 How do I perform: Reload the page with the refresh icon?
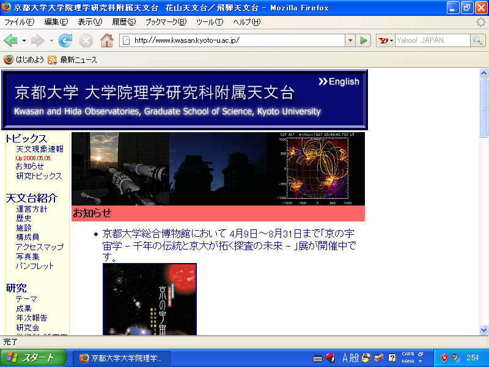(65, 40)
